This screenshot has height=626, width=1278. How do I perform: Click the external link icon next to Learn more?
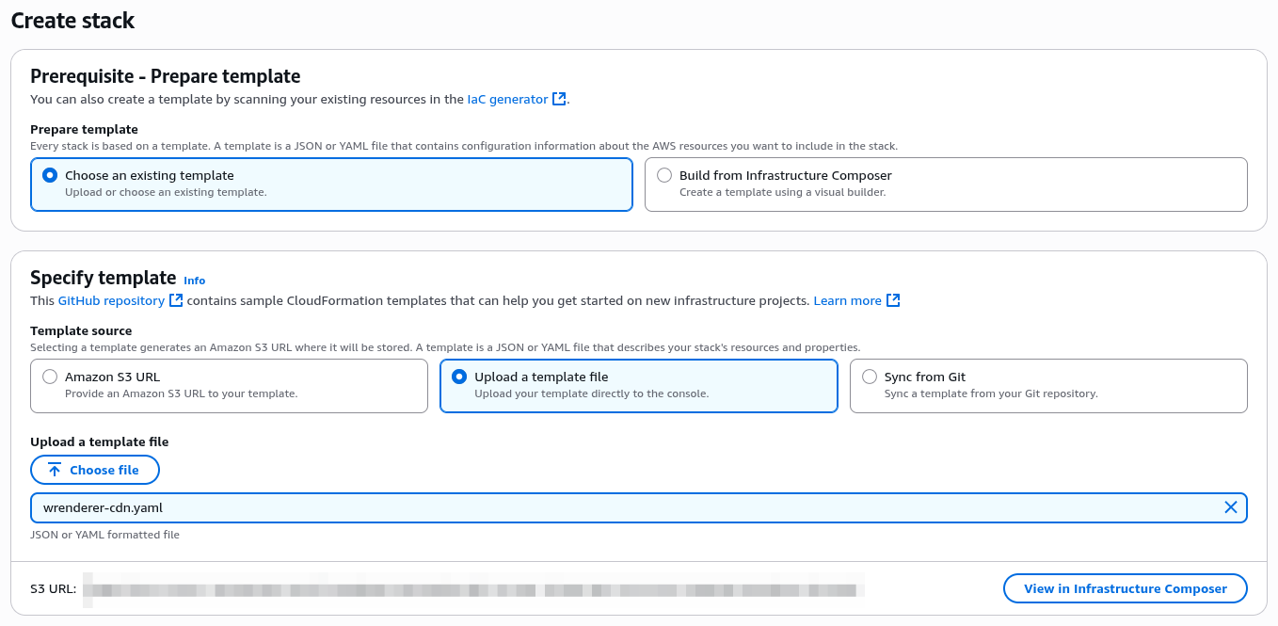(x=891, y=299)
